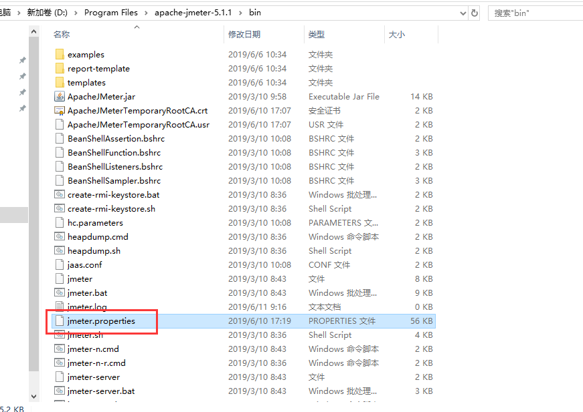Navigate to apache-jmeter-5.1.1 in the breadcrumb
Image resolution: width=583 pixels, height=412 pixels.
(x=193, y=13)
